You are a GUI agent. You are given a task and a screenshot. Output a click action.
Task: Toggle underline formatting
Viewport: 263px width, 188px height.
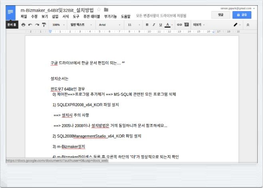coord(161,25)
